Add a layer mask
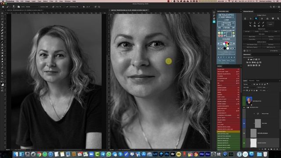 (265, 149)
